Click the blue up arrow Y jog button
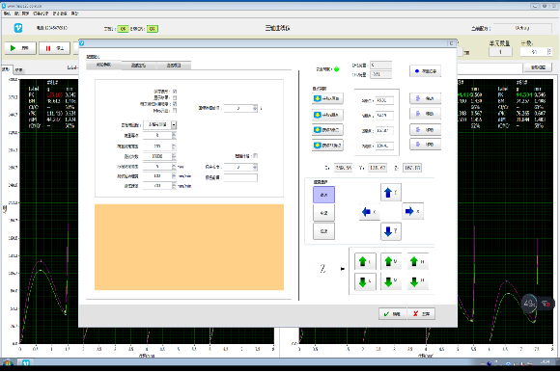 pos(391,193)
